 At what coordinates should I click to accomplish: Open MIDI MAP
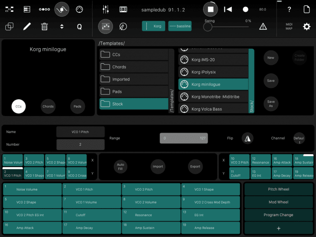coord(289,26)
